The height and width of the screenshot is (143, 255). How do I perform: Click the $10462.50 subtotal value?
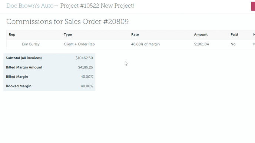point(84,58)
